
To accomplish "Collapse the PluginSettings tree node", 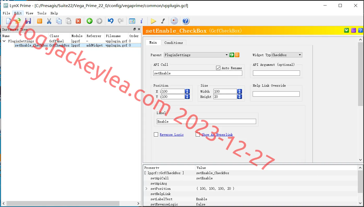I will coord(4,41).
